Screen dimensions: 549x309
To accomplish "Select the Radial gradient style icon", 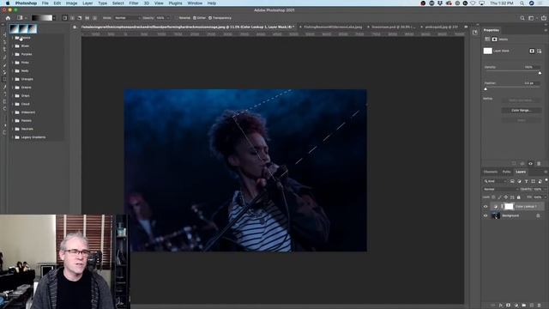I will pyautogui.click(x=72, y=18).
